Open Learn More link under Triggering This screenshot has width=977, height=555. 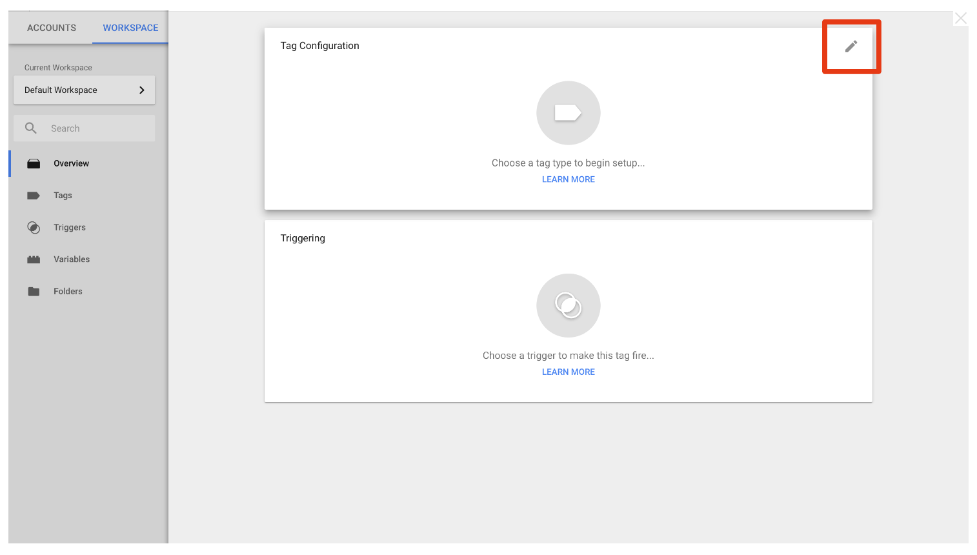569,372
